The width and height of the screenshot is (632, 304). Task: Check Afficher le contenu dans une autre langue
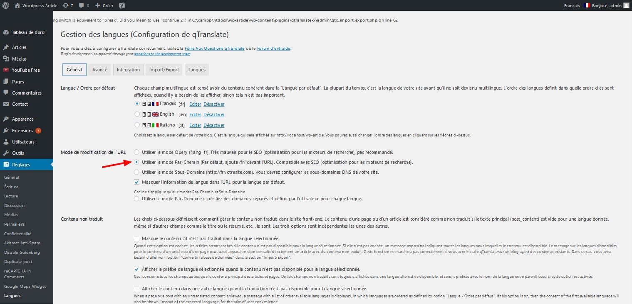tap(137, 289)
